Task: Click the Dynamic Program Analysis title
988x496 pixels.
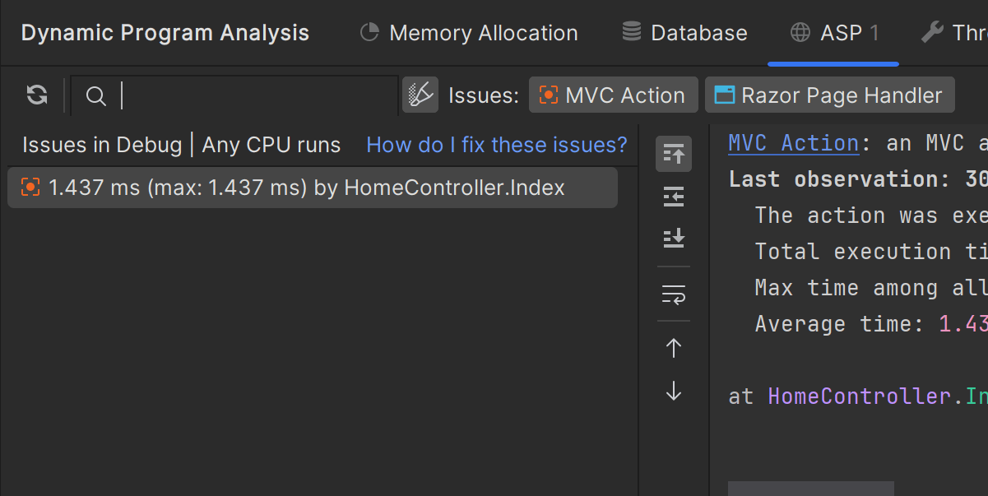Action: pos(165,33)
